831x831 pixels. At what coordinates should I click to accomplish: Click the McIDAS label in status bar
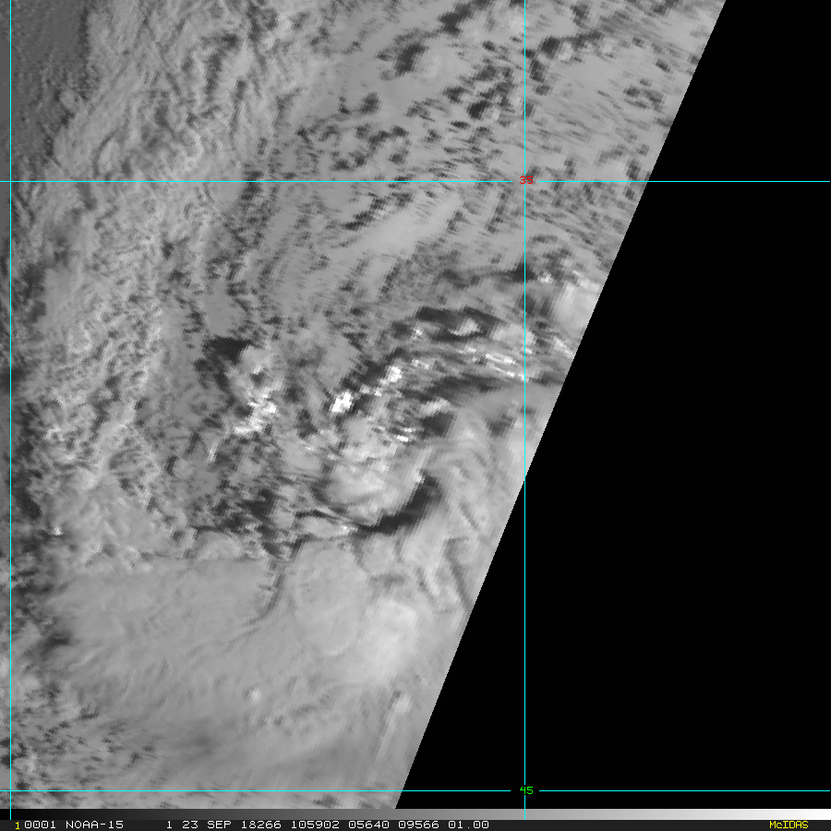click(x=789, y=825)
